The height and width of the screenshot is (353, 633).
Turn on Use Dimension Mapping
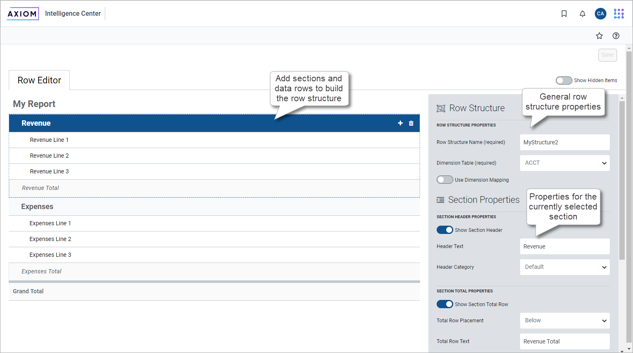[445, 180]
